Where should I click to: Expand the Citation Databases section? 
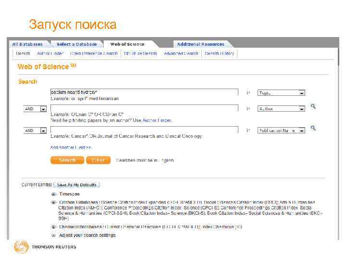click(53, 203)
